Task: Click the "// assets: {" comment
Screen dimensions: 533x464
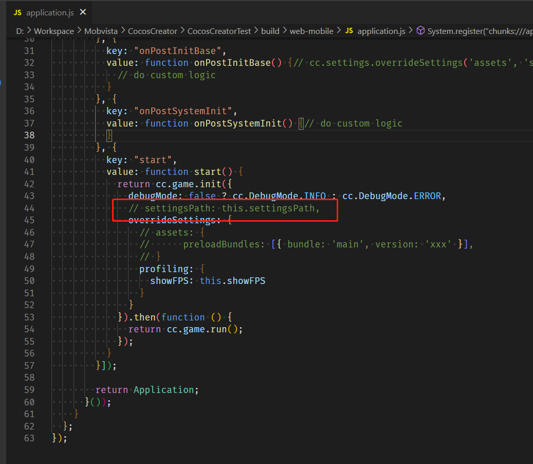Action: (x=172, y=233)
